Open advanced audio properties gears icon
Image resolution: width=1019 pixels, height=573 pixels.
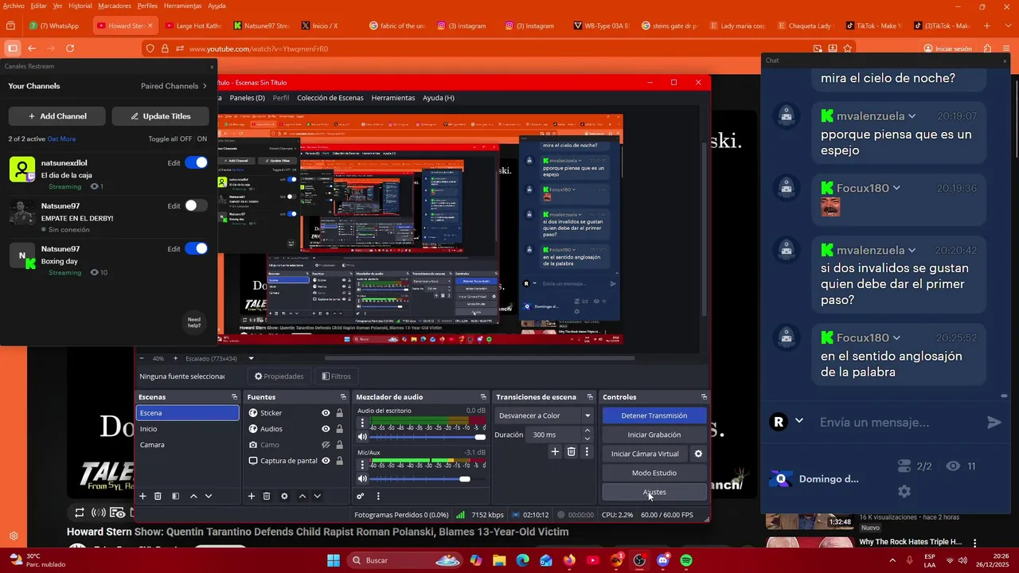361,496
